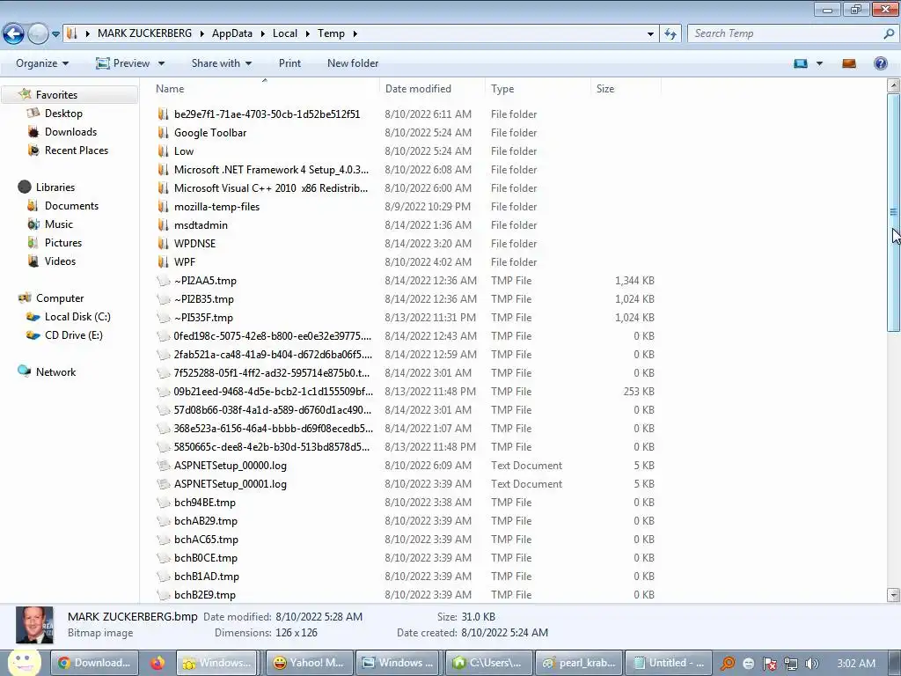Click the bchB2E9.tmp file icon
This screenshot has width=901, height=676.
[x=164, y=595]
